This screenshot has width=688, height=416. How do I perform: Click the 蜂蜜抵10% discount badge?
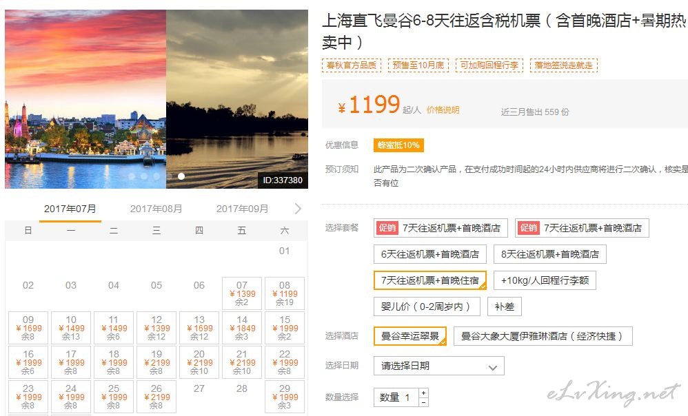coord(399,145)
